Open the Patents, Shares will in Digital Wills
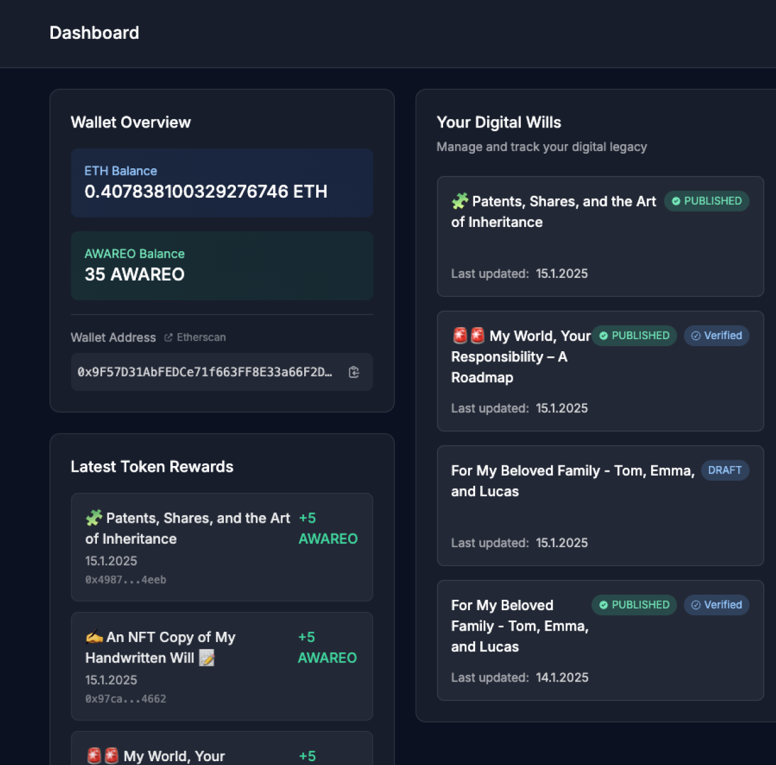The width and height of the screenshot is (776, 765). [x=600, y=237]
